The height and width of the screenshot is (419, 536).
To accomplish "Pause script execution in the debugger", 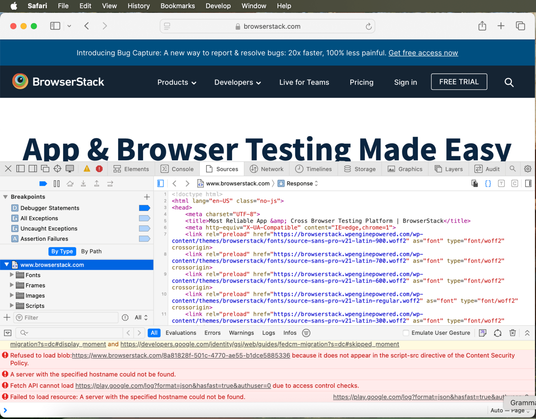I will pyautogui.click(x=57, y=183).
